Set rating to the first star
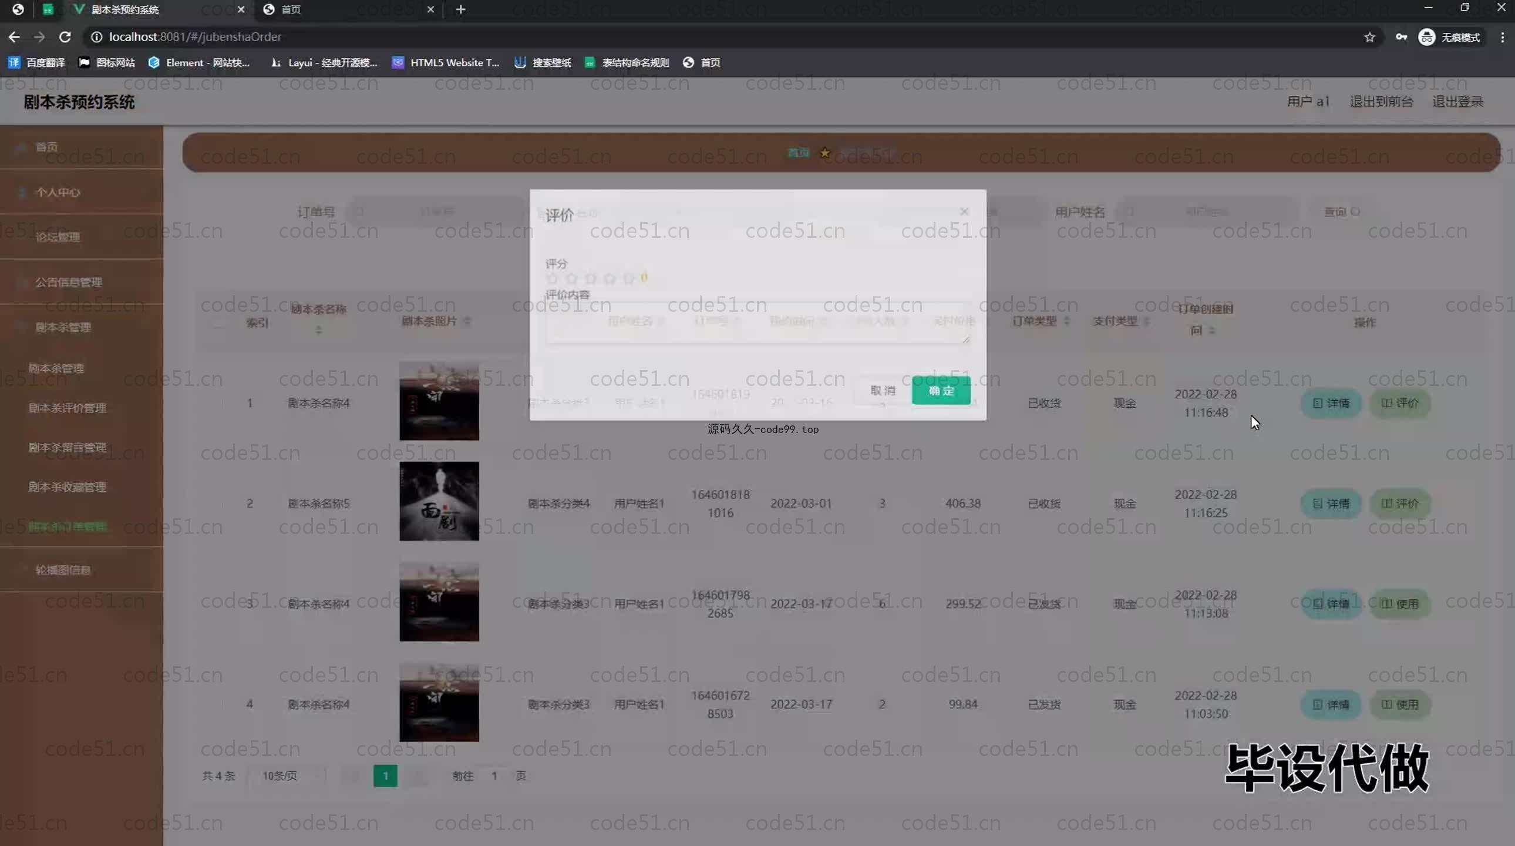The image size is (1515, 846). [552, 278]
